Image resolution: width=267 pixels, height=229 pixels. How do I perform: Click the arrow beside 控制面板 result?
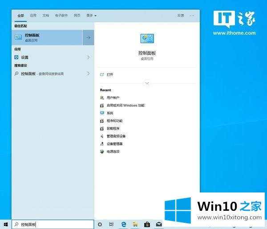(89, 37)
